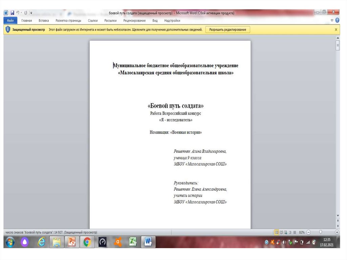Viewport: 347px width, 260px height.
Task: Open the Ссылки ribbon tab
Action: click(x=93, y=21)
